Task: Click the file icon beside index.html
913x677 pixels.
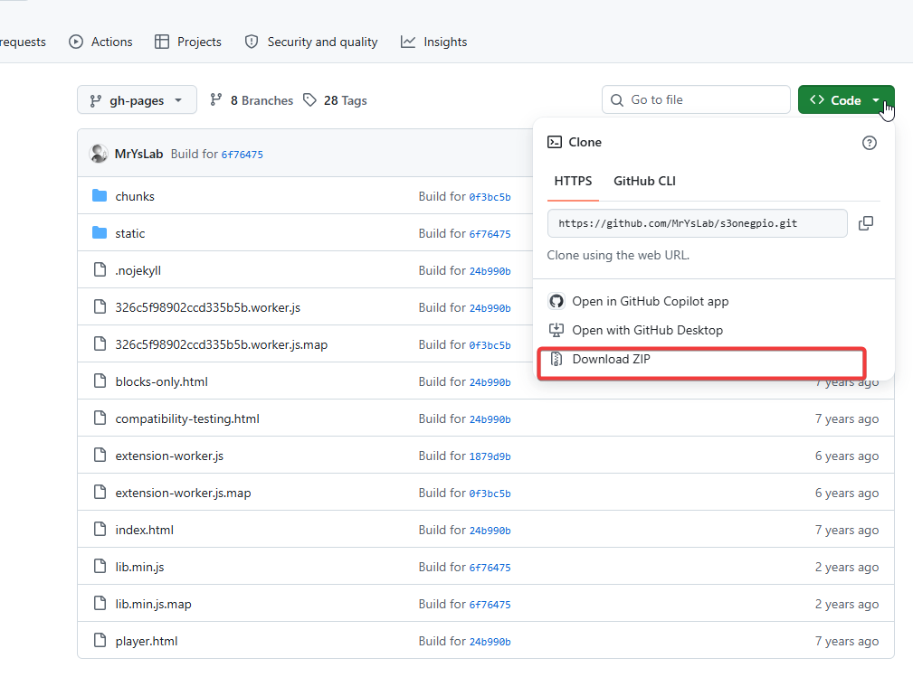Action: [x=100, y=530]
